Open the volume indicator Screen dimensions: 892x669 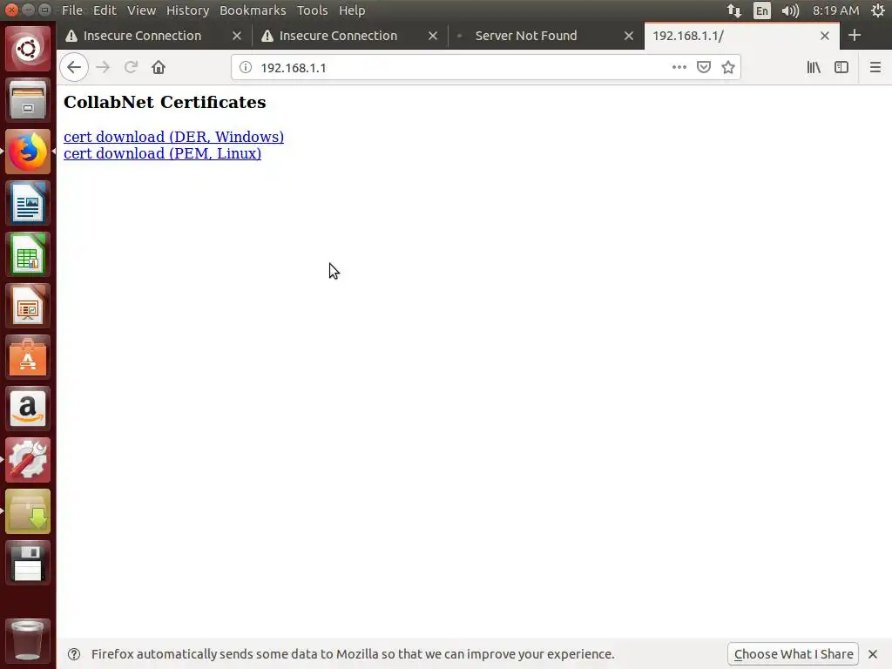pyautogui.click(x=790, y=10)
